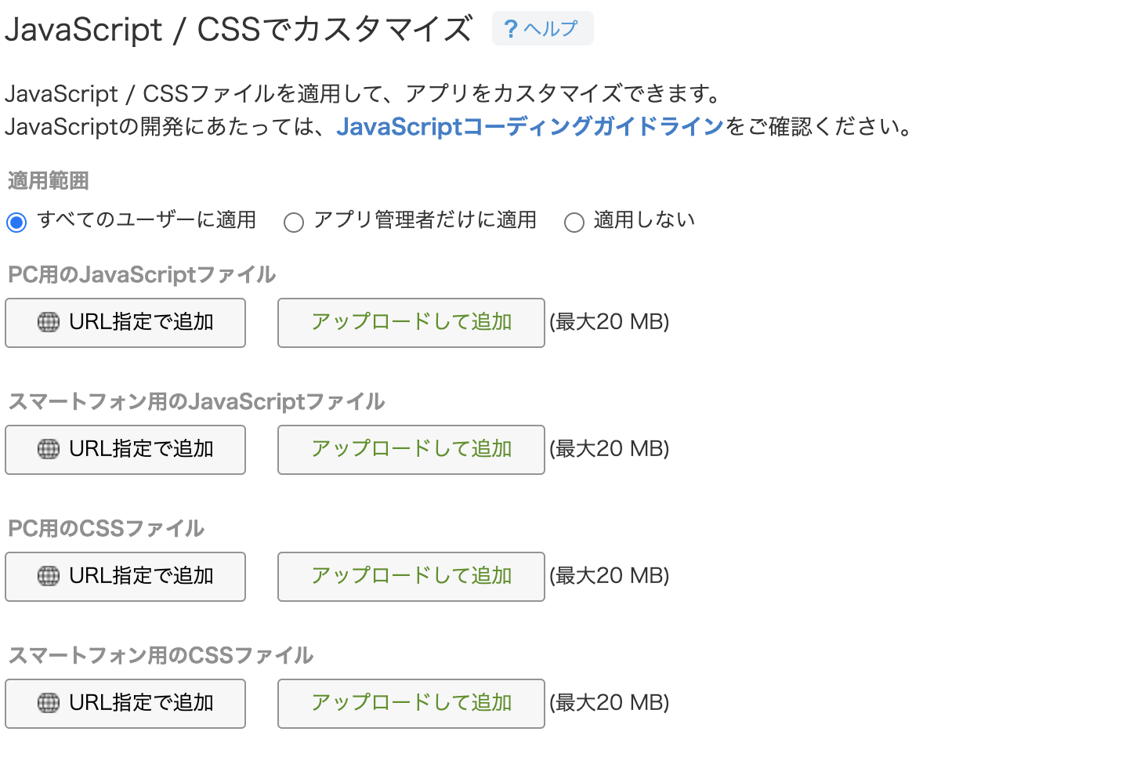Click the 適用範囲 section heading
Screen dimensions: 1122x757
(x=47, y=180)
